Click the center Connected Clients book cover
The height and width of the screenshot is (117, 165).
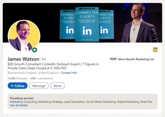pos(87,24)
